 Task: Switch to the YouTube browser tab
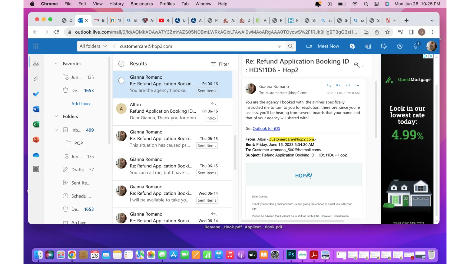coord(164,20)
